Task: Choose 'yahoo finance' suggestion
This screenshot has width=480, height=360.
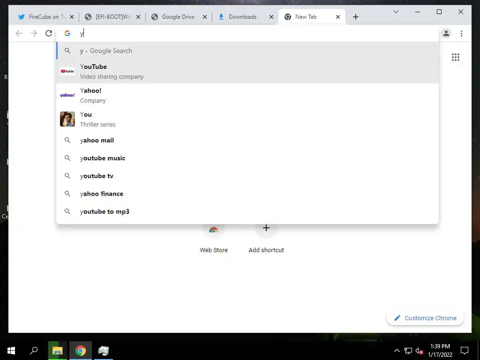Action: coord(247,194)
